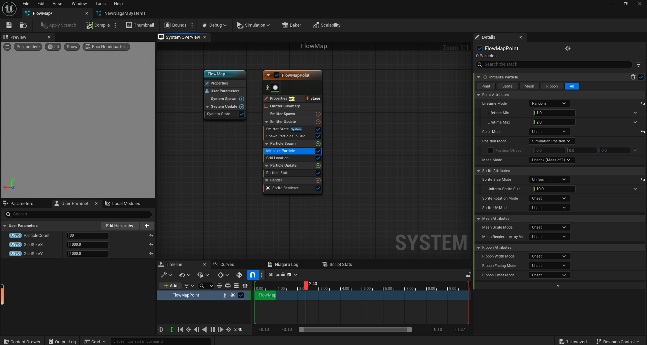Toggle the FlowMapPoint emitter checkbox in Details
This screenshot has width=647, height=345.
coord(480,48)
